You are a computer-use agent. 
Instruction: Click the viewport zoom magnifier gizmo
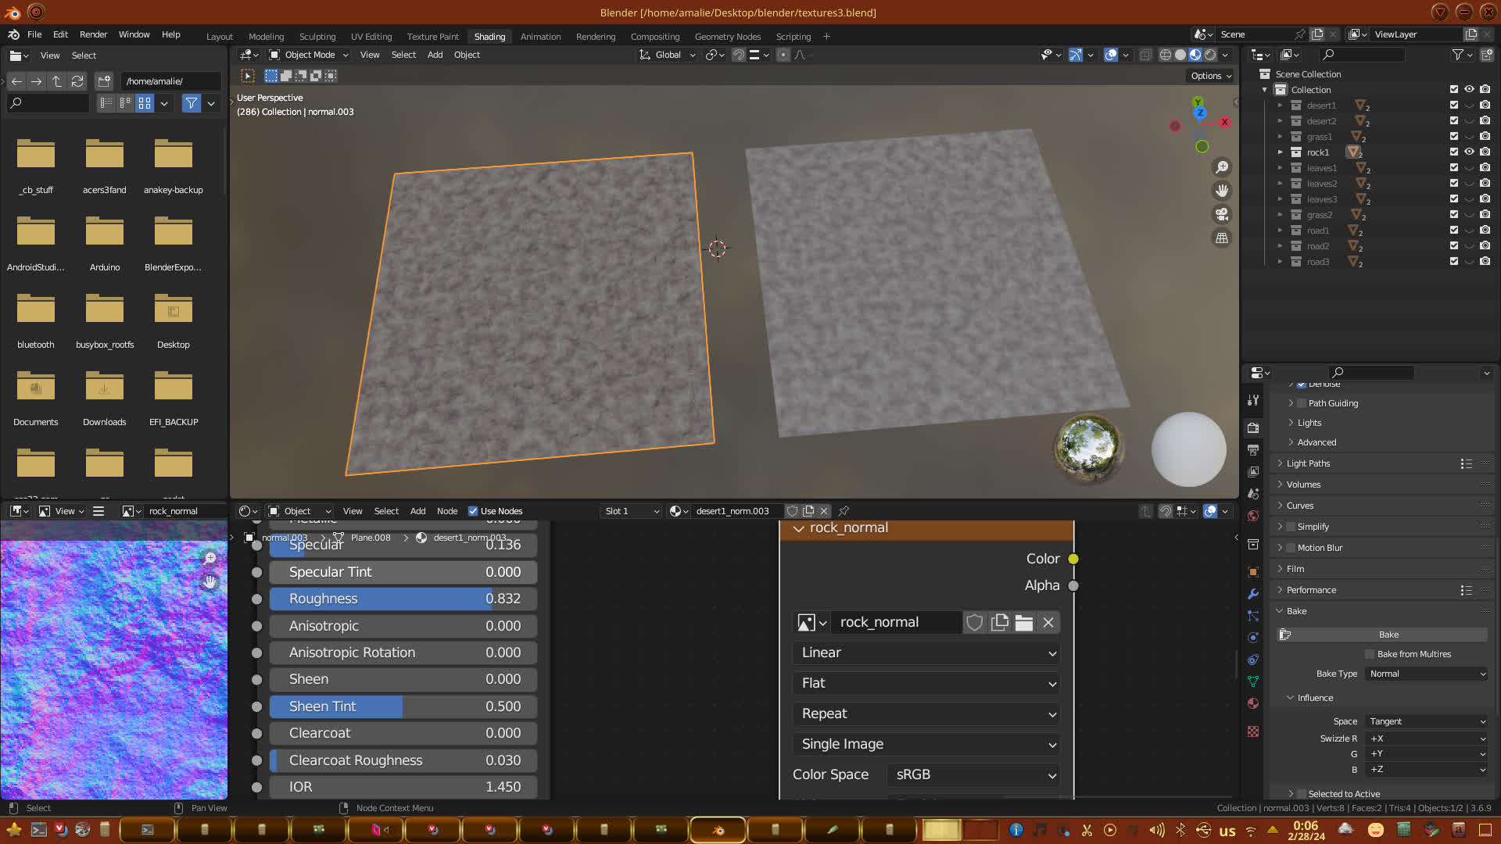1221,167
